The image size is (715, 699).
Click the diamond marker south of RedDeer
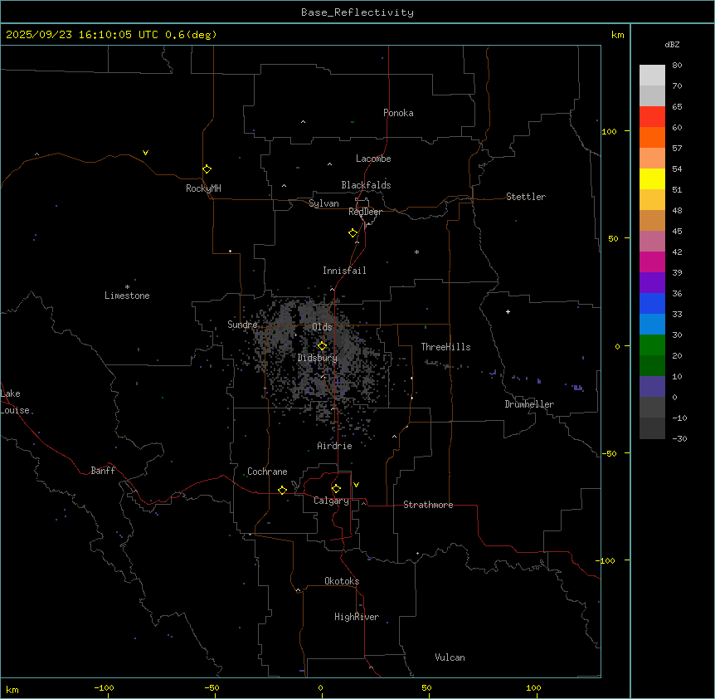pyautogui.click(x=353, y=233)
